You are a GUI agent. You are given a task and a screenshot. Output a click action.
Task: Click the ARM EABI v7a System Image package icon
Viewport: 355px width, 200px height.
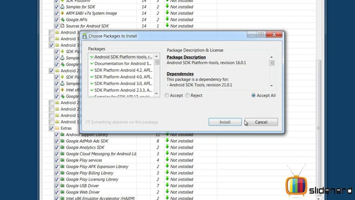point(62,13)
